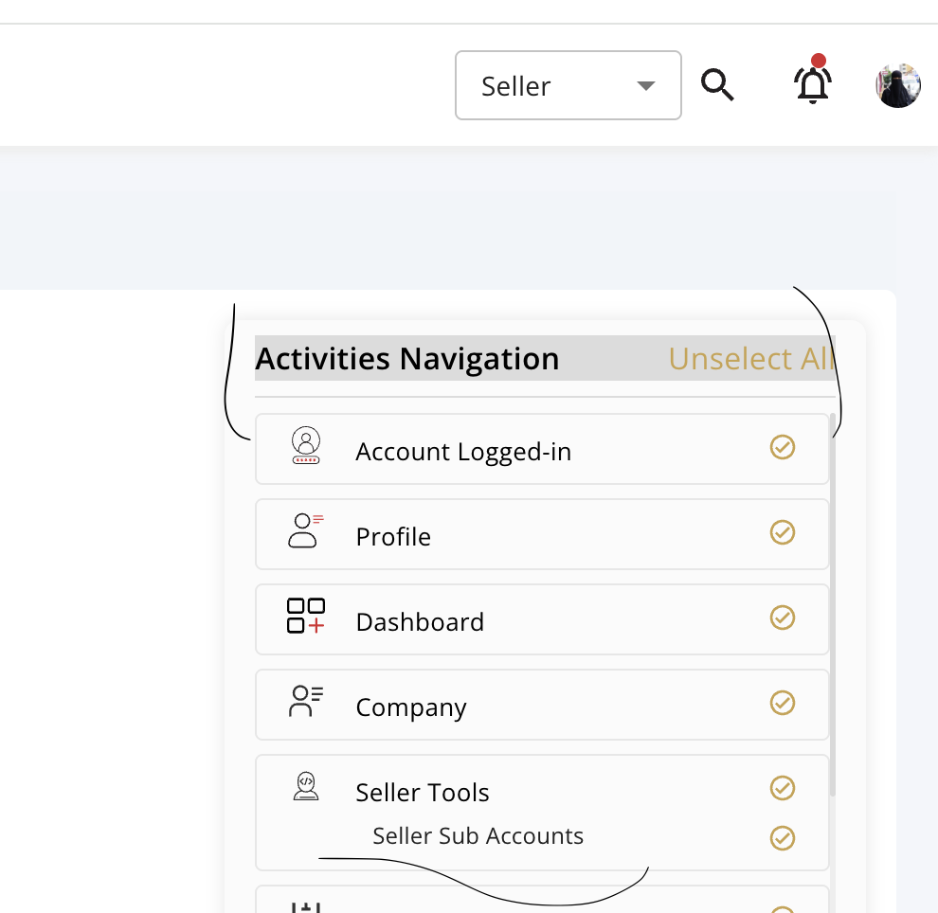Screen dimensions: 938x913
Task: Toggle the Profile activity checkmark
Action: click(783, 532)
